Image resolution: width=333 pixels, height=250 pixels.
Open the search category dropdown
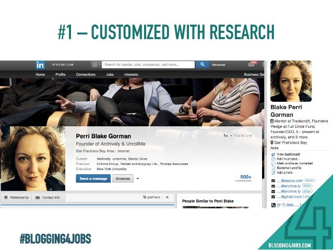(x=96, y=65)
